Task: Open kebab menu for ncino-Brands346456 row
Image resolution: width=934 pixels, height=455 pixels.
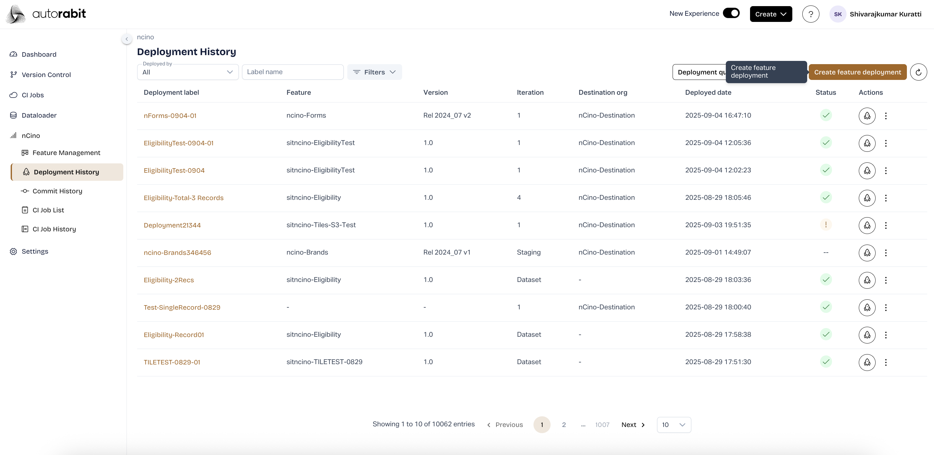Action: pos(885,253)
